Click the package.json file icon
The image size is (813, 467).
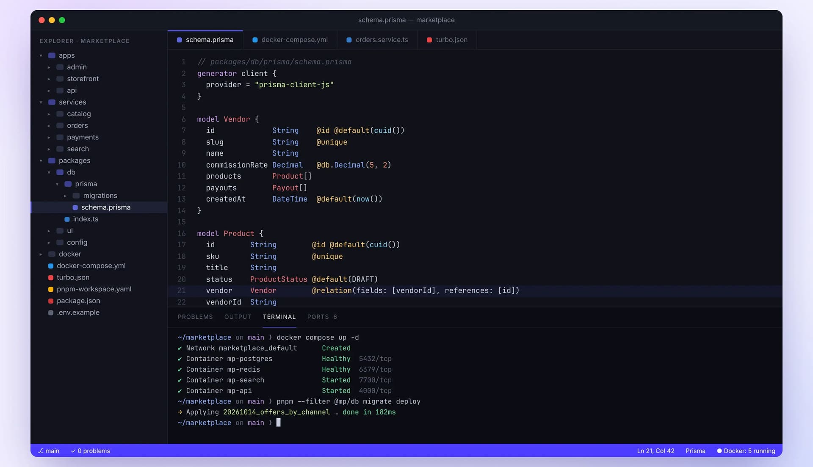(x=51, y=301)
